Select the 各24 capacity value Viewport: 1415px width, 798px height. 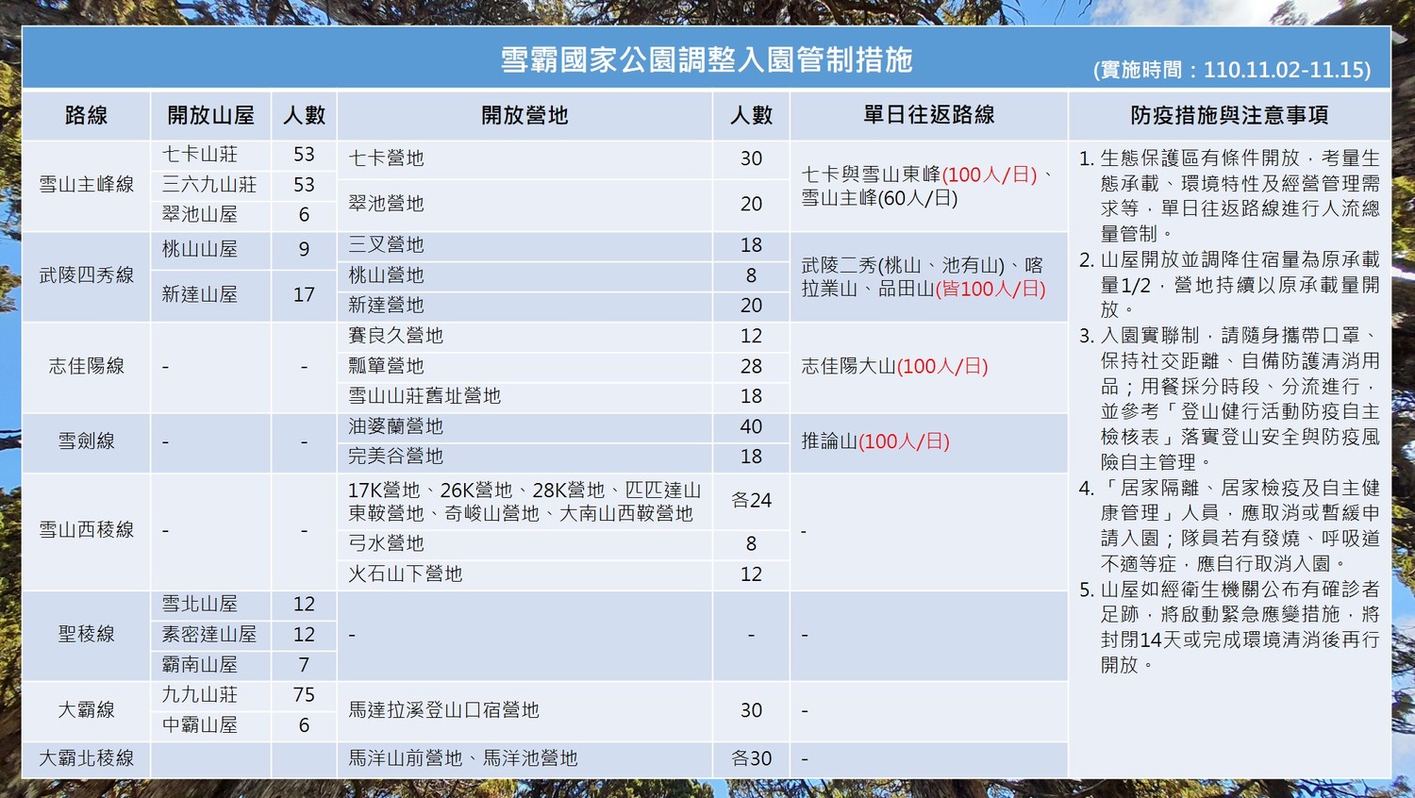[x=751, y=501]
